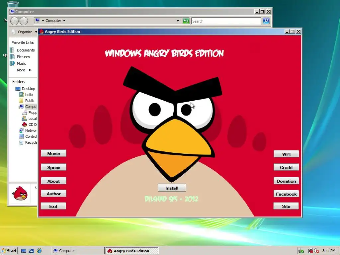Click the security shield tray icon
Image resolution: width=340 pixels, height=255 pixels.
point(301,251)
